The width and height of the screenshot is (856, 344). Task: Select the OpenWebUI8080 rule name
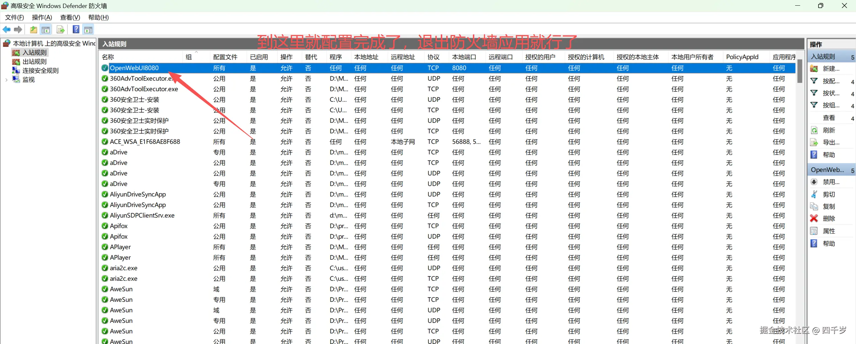pyautogui.click(x=134, y=68)
